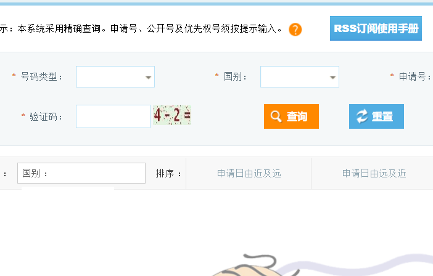Click the blue 重置 button
Screen dimensions: 433x276
pyautogui.click(x=376, y=116)
